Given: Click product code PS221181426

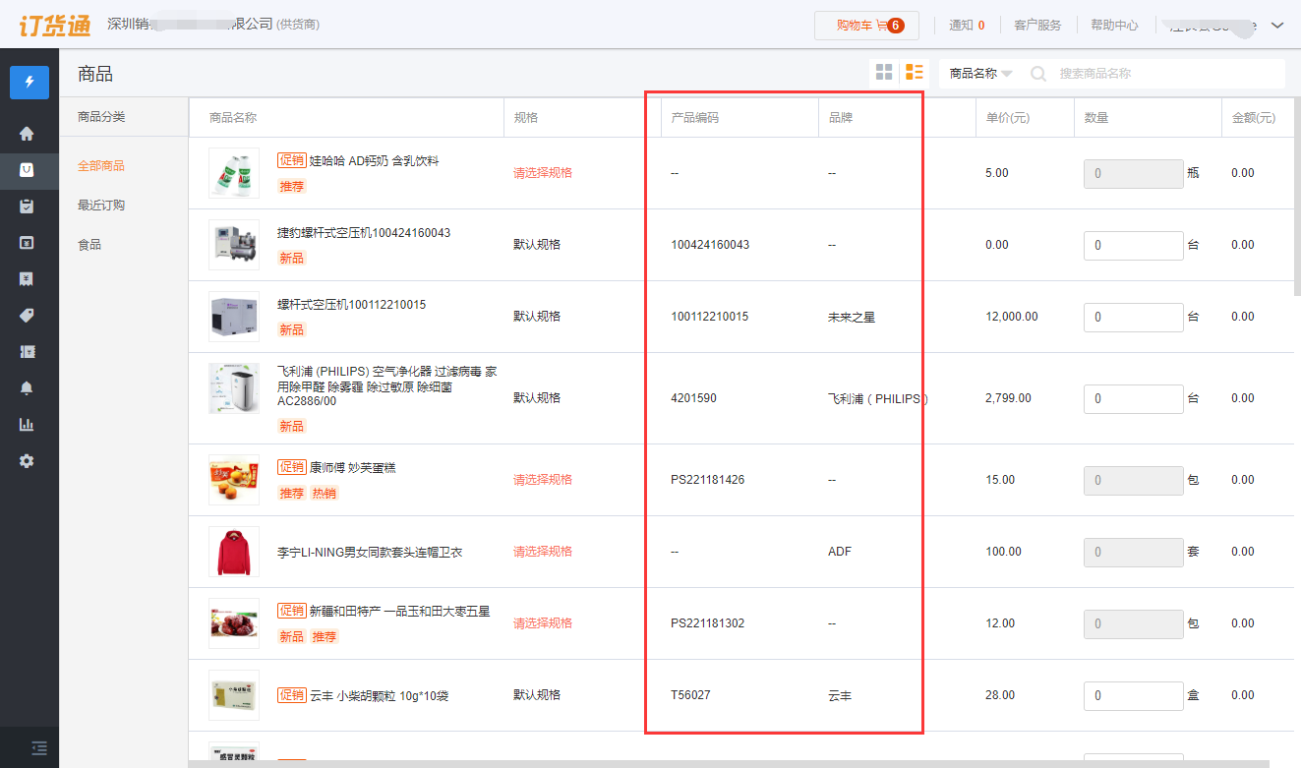Looking at the screenshot, I should (707, 480).
